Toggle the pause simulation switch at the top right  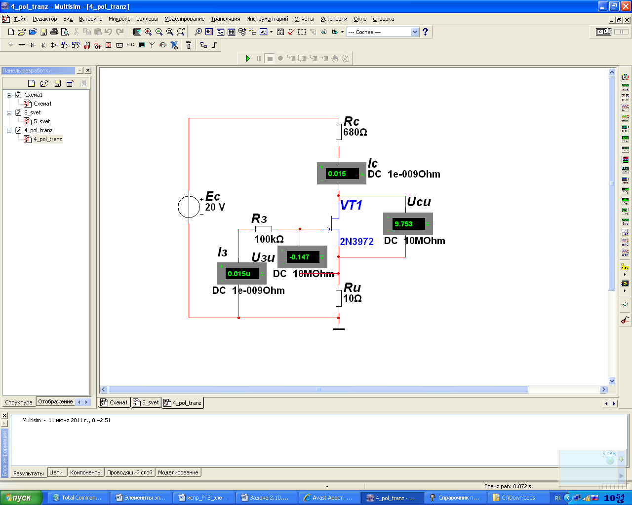click(621, 32)
